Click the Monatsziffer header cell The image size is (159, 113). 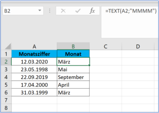click(34, 54)
